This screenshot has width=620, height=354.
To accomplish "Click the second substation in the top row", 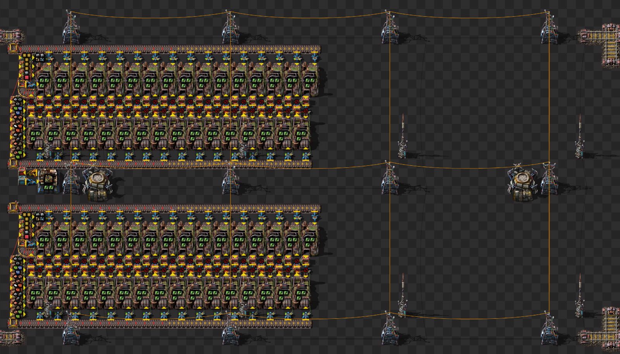I will [x=230, y=28].
